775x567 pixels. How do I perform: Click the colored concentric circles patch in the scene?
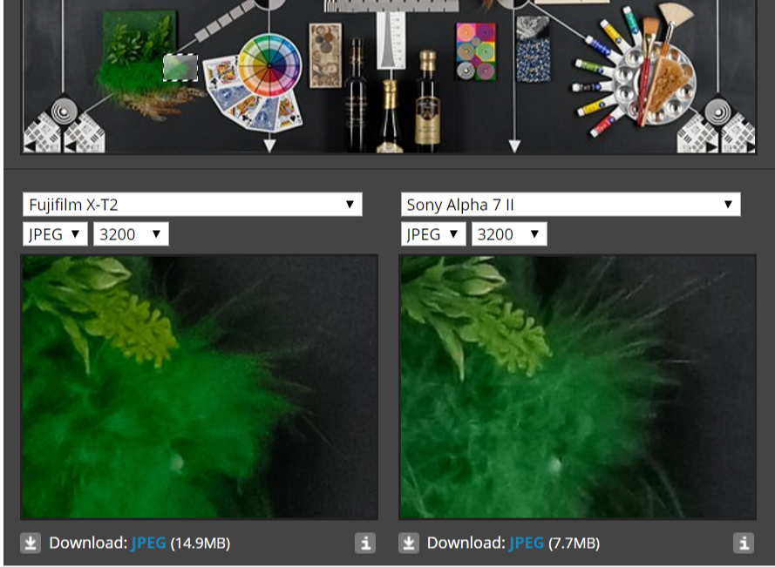[x=475, y=51]
